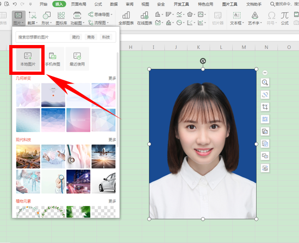Click the magnifier zoom icon beside photo
299x243 pixels.
(x=265, y=82)
